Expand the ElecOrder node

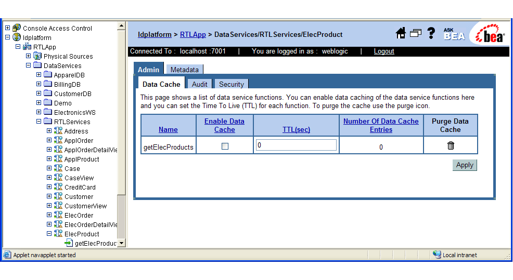49,215
